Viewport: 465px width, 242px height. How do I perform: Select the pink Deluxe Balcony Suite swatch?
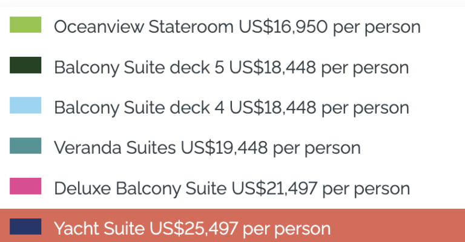pos(25,186)
